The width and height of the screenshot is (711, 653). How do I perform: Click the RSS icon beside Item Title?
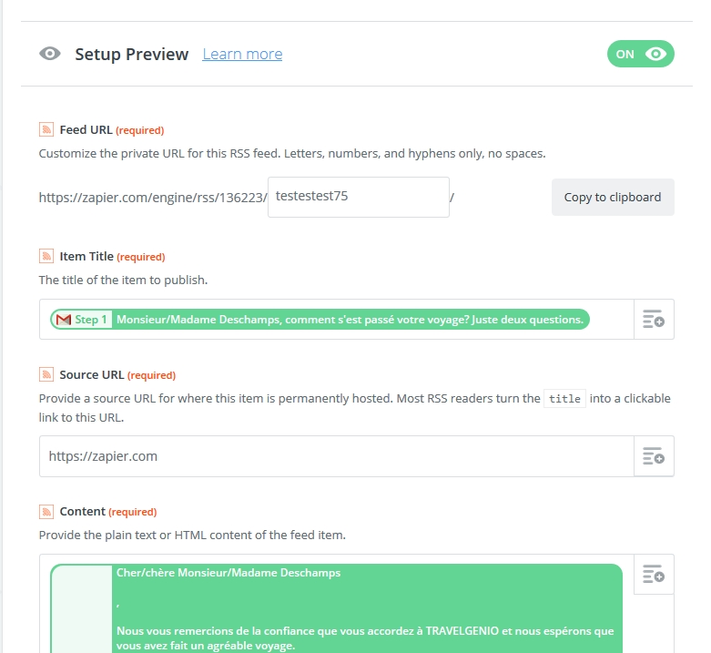[x=46, y=256]
